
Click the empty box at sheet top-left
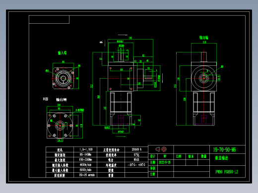[49, 19]
